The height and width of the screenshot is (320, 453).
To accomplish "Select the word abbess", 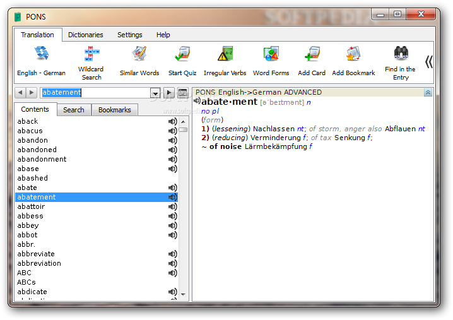I will pos(30,216).
